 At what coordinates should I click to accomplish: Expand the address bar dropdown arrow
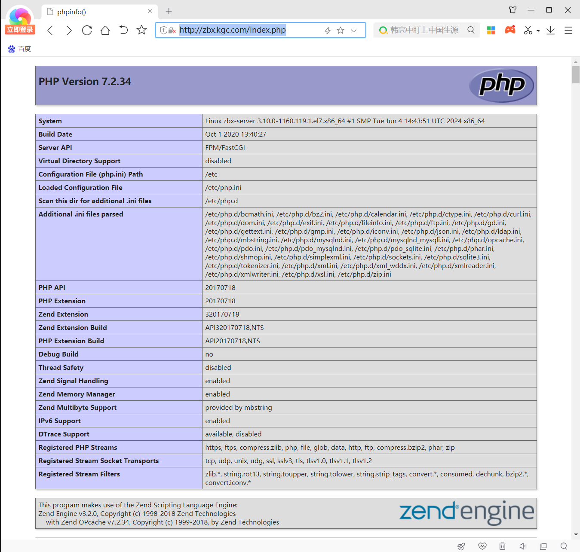click(354, 30)
